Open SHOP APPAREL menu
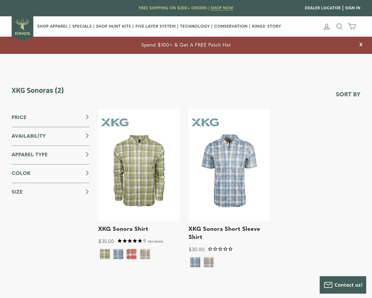Viewport: 372px width, 298px height. (52, 26)
